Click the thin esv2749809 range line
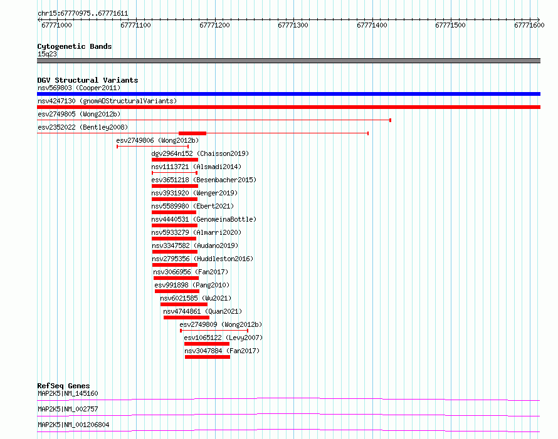558x439 pixels. pos(214,331)
